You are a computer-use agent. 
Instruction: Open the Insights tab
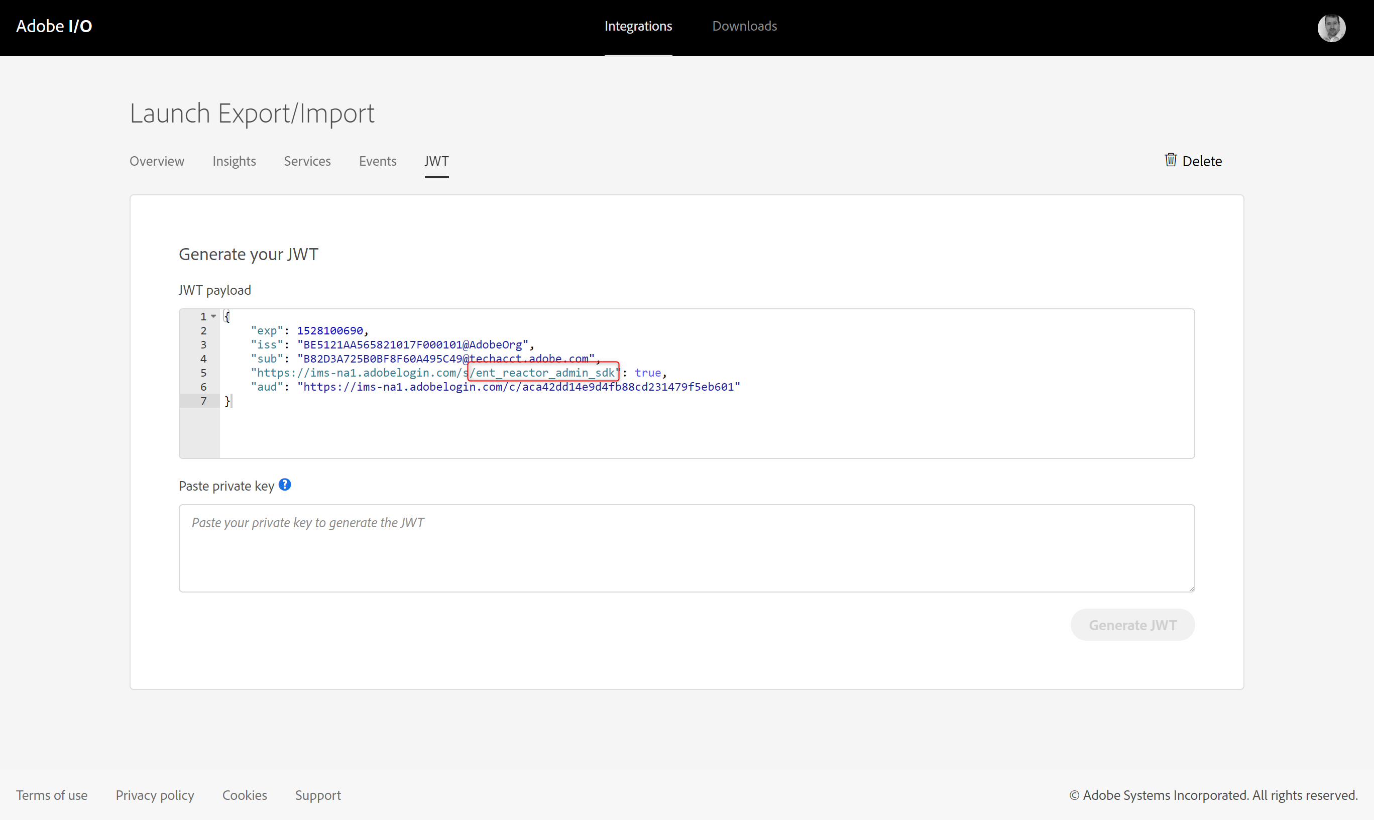click(x=234, y=161)
